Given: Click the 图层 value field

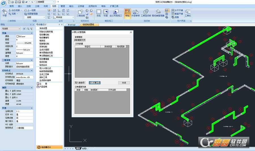Looking at the screenshot, I should tap(24, 40).
